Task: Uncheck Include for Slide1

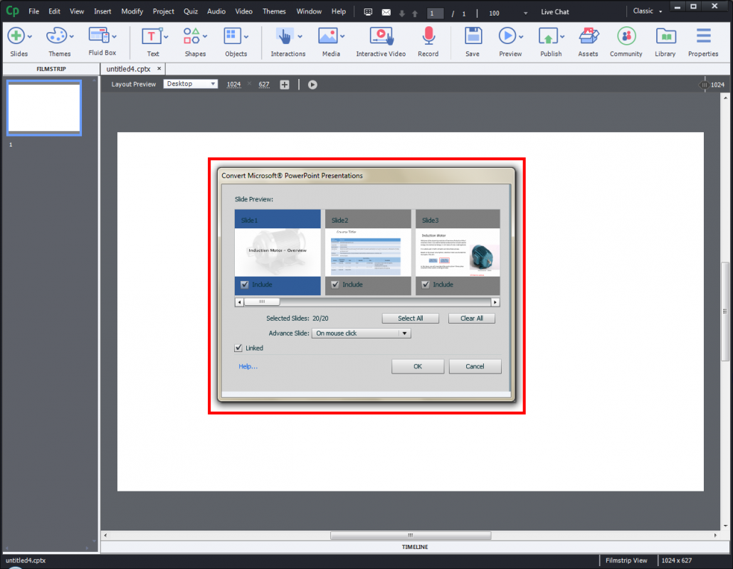Action: pos(243,284)
